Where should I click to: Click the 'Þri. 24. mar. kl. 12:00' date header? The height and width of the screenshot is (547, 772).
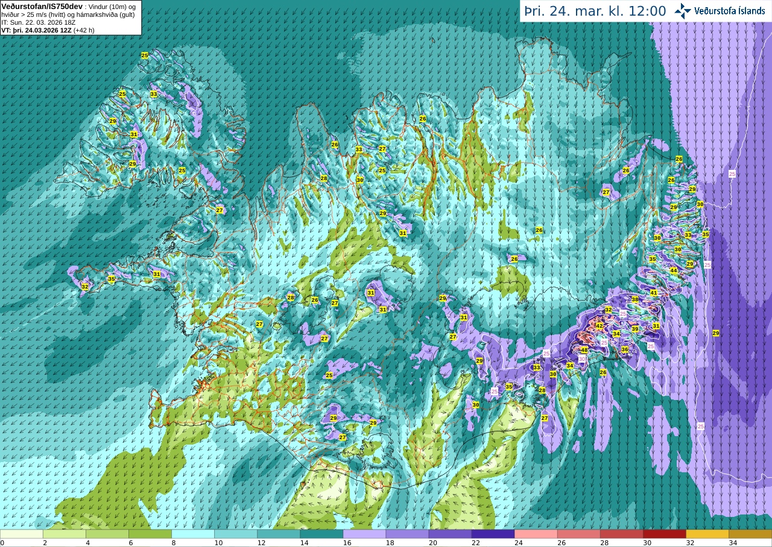click(595, 11)
